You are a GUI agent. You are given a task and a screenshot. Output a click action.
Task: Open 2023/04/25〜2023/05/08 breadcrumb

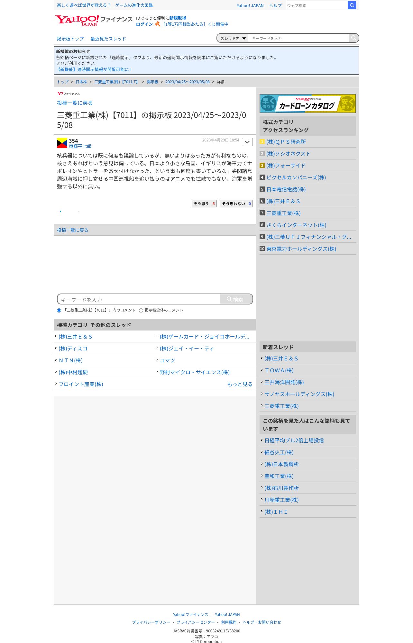point(188,82)
